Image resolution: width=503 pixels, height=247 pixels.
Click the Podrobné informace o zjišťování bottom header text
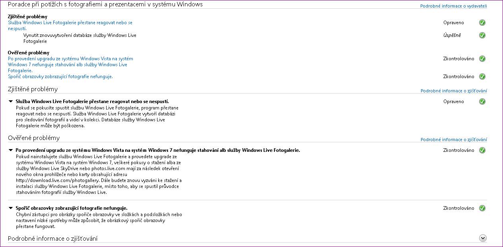pos(52,238)
